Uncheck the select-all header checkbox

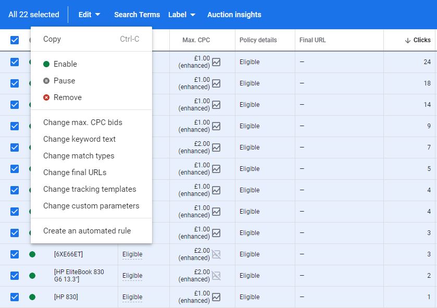coord(15,40)
